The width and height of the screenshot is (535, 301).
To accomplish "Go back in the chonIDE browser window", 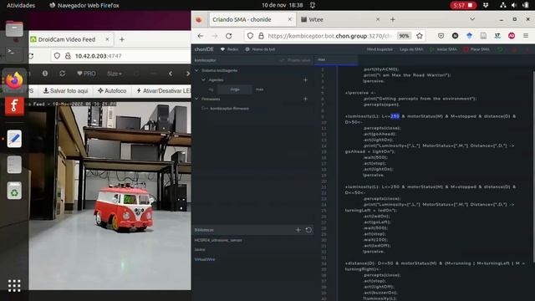I will click(201, 36).
